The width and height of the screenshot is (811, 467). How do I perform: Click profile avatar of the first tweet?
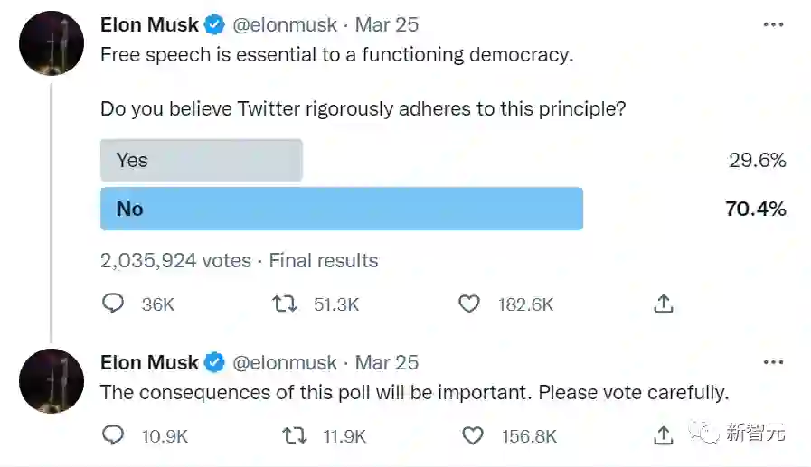click(x=52, y=42)
